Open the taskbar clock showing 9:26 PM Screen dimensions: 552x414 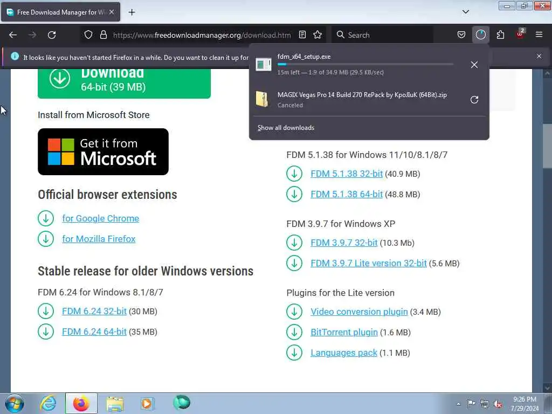point(525,404)
